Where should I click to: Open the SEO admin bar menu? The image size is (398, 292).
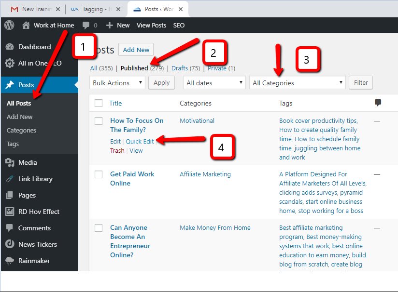179,26
